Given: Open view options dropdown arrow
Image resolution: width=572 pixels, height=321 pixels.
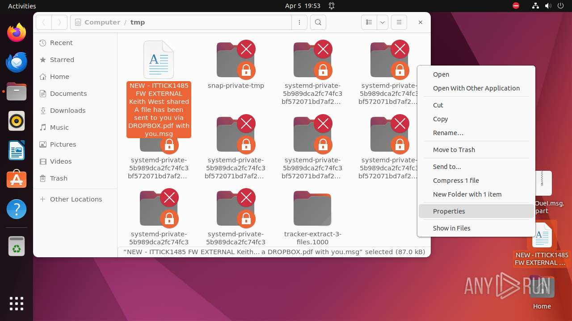Looking at the screenshot, I should tap(383, 22).
